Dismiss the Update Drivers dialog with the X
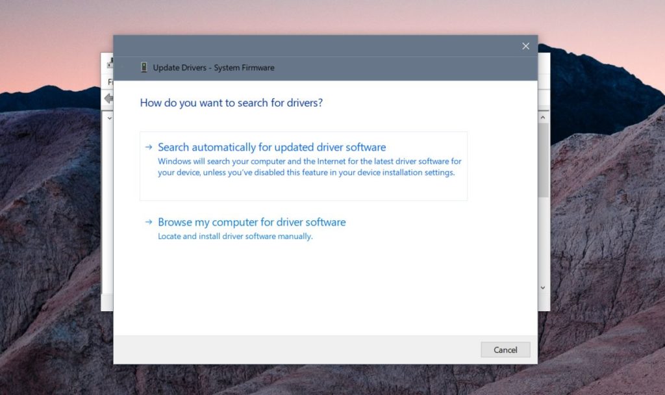This screenshot has height=395, width=665. 525,45
